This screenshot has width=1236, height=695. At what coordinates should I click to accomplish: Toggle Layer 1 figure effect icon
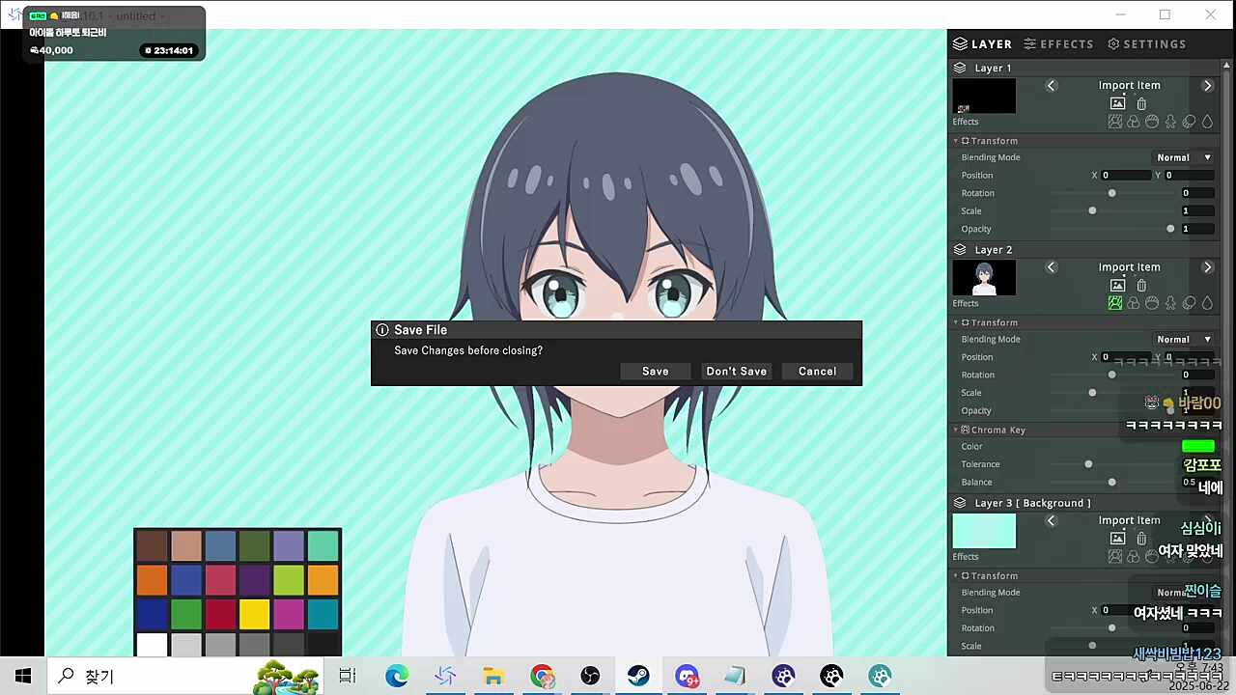[x=1170, y=122]
